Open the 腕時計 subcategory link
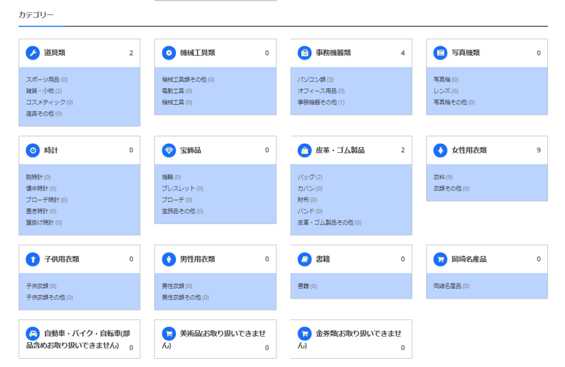The width and height of the screenshot is (565, 367). point(34,177)
